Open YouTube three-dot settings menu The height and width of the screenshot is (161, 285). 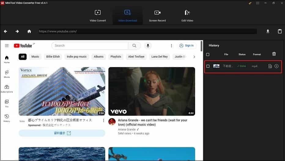tap(171, 45)
